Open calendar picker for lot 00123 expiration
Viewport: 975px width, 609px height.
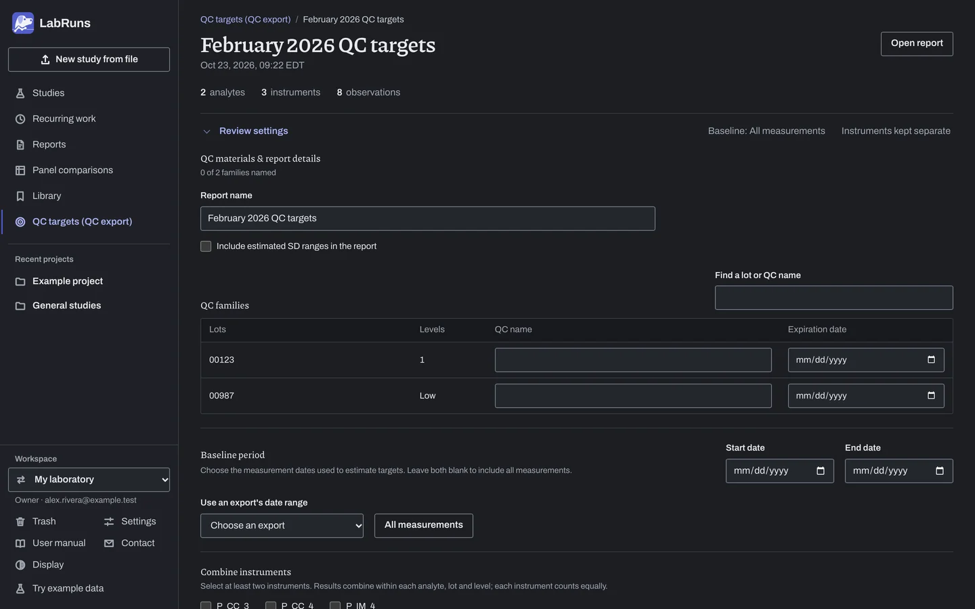pyautogui.click(x=931, y=360)
